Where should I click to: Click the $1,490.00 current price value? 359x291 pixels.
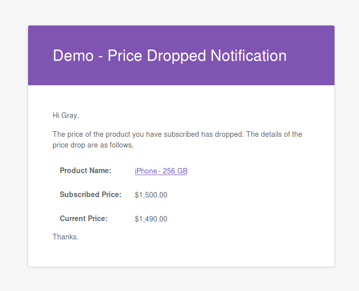(151, 219)
